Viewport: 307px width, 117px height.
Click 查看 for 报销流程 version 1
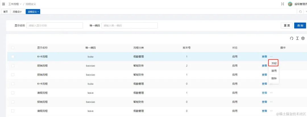click(x=264, y=75)
